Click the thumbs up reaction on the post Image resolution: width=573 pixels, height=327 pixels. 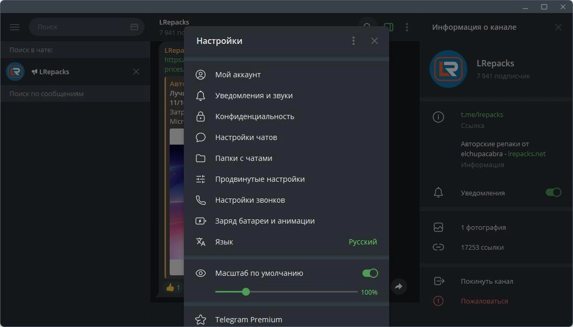point(173,288)
